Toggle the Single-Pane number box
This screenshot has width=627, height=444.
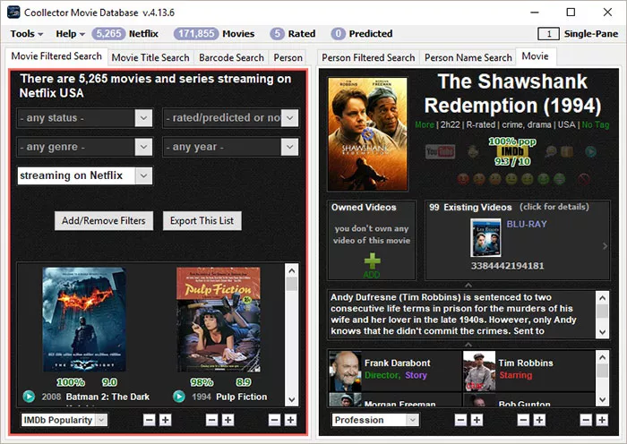click(548, 34)
